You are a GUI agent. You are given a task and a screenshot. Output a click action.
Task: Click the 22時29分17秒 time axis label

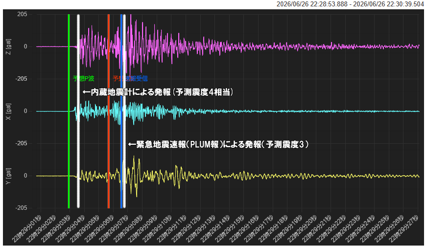tap(259, 228)
